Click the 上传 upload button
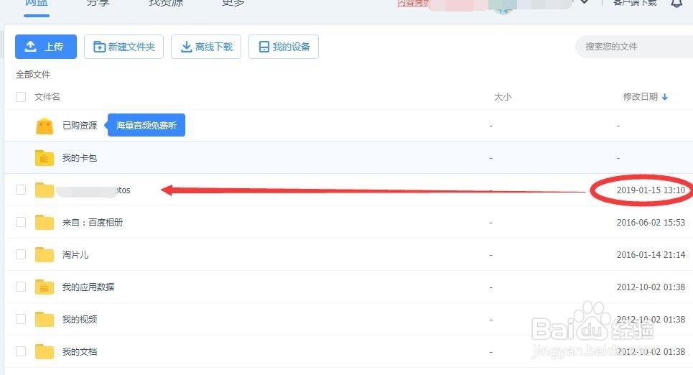The width and height of the screenshot is (693, 375). [46, 47]
